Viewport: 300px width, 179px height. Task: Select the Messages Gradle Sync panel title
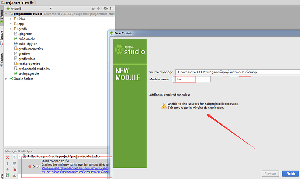click(19, 151)
